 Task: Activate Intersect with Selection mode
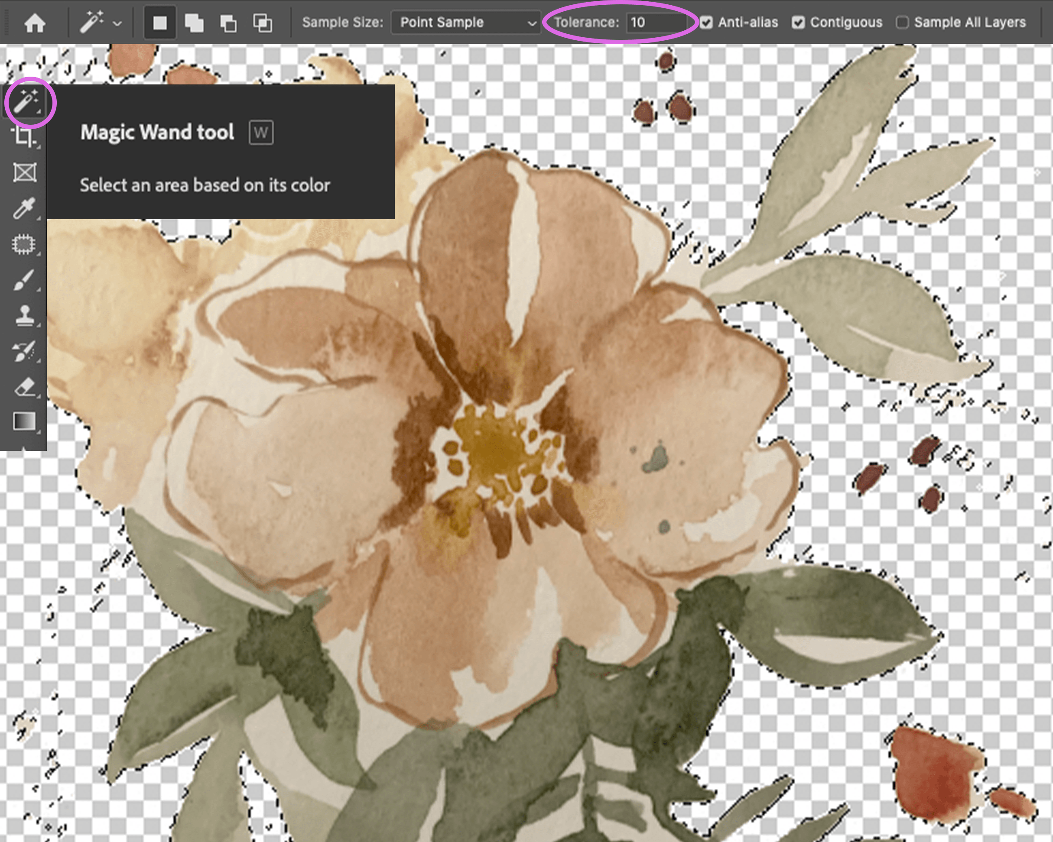point(262,22)
